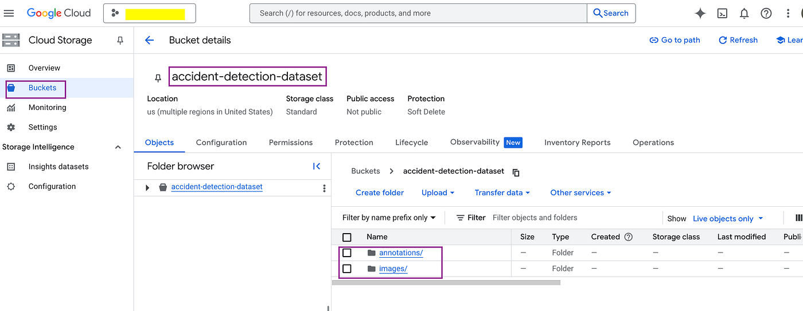Toggle the select-all checkbox in the table header
This screenshot has width=803, height=311.
[347, 237]
